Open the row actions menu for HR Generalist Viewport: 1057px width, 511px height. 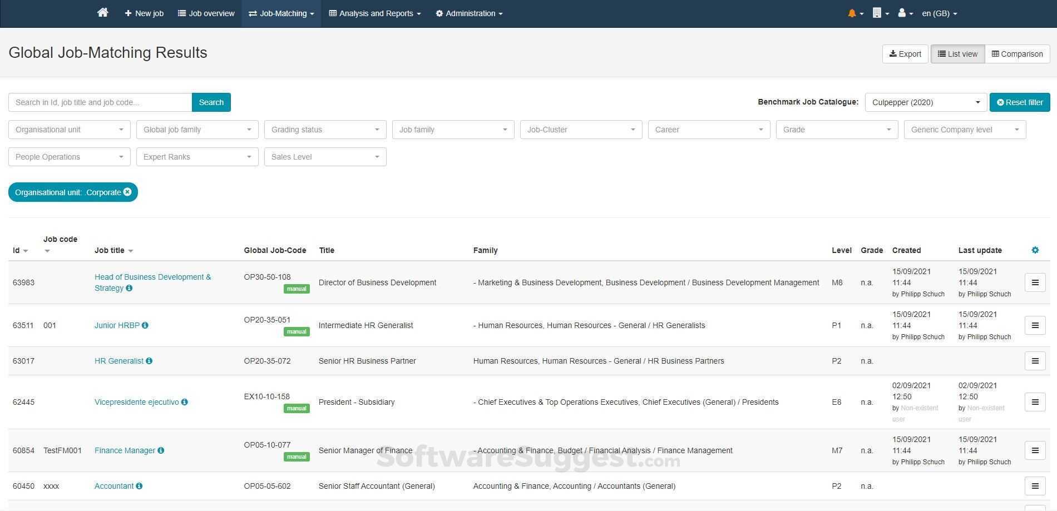click(x=1035, y=360)
